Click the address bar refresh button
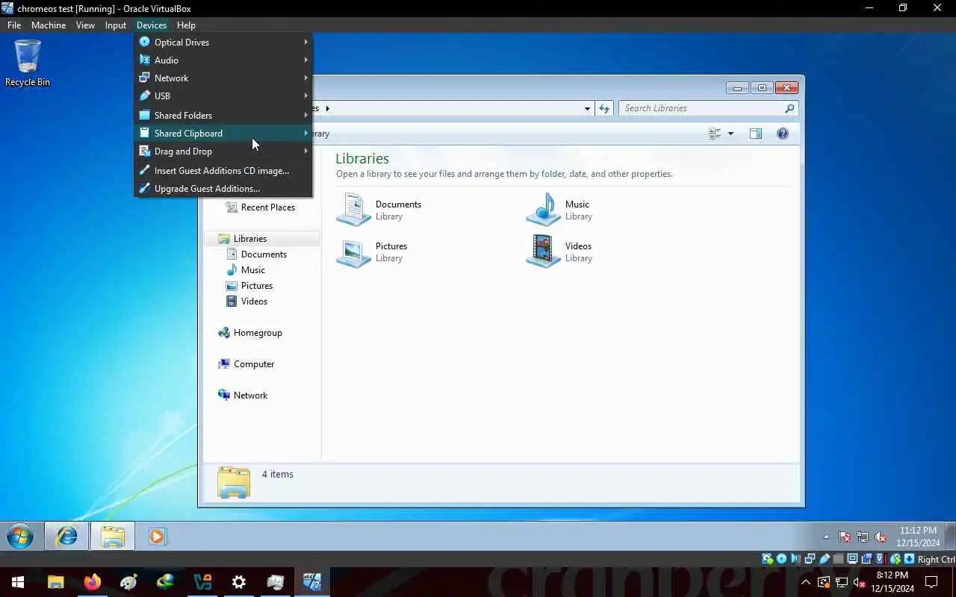 [604, 108]
